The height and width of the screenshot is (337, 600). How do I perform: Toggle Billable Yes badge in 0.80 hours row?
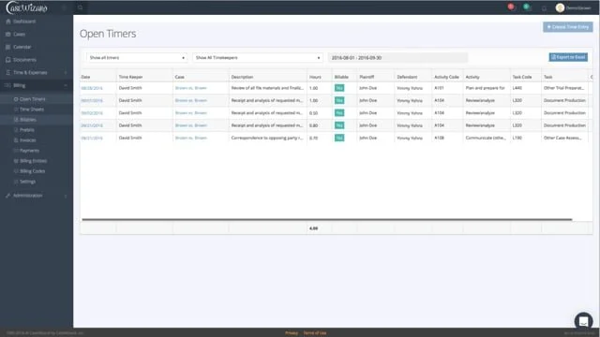coord(339,125)
